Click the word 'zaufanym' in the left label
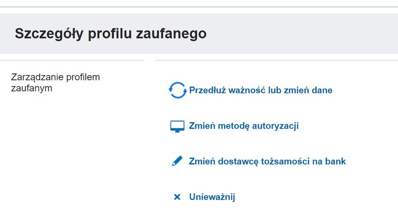 (x=32, y=89)
